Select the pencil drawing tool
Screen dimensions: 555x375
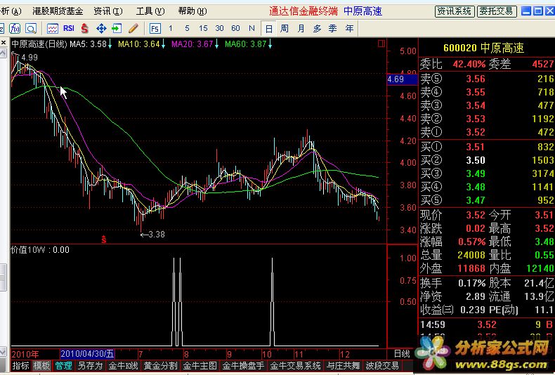point(133,28)
